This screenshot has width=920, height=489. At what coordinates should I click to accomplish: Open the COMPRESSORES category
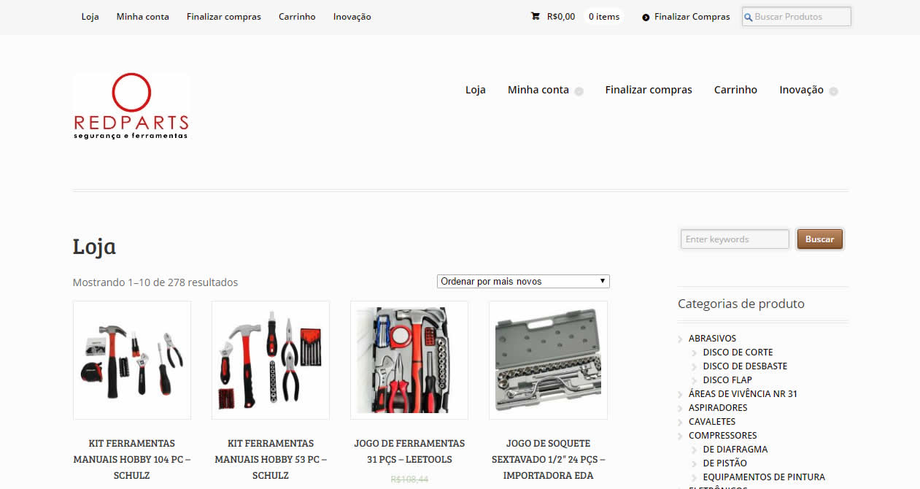tap(723, 436)
